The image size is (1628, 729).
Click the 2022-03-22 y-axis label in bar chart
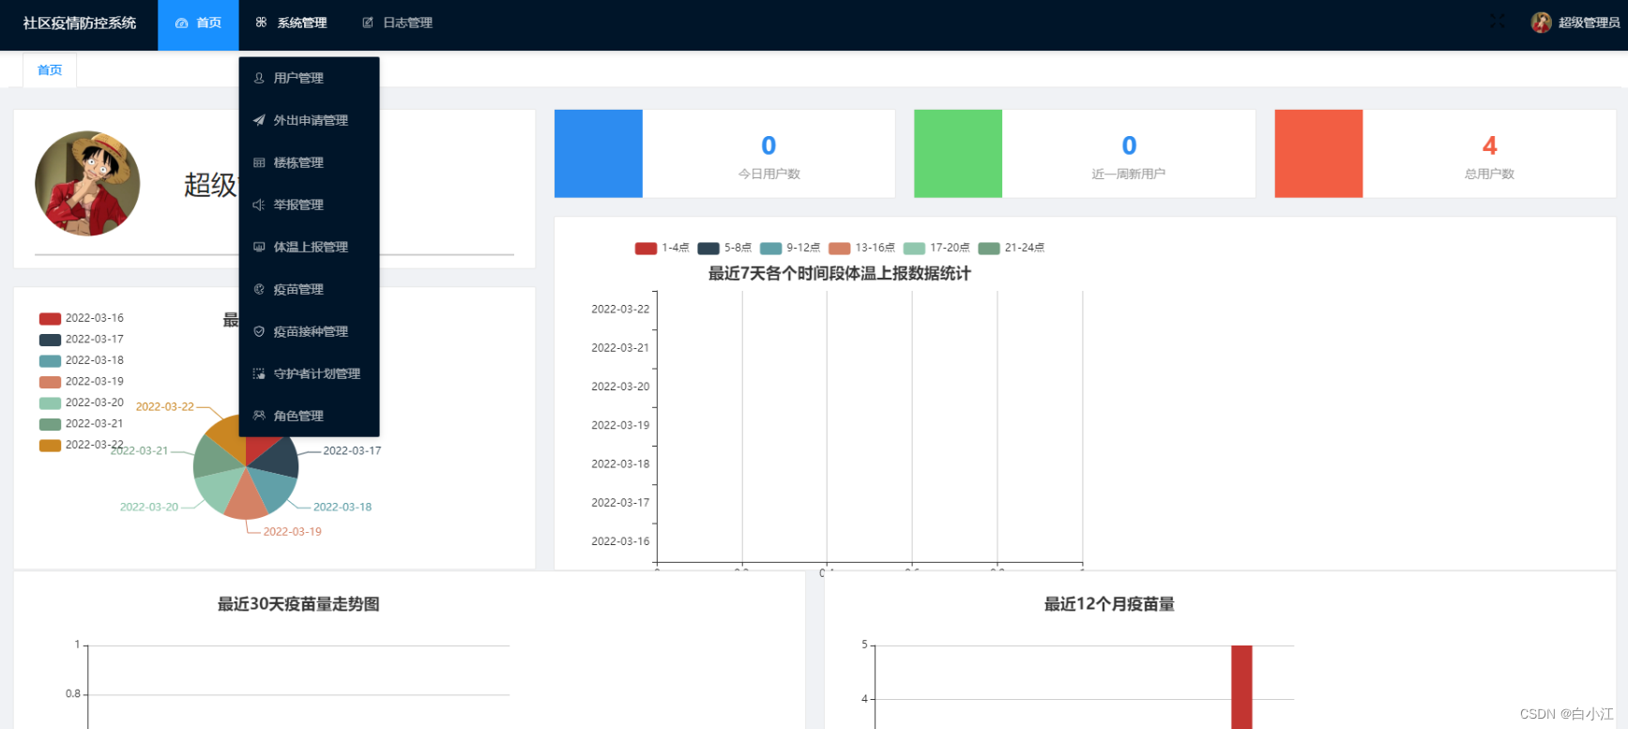tap(620, 310)
